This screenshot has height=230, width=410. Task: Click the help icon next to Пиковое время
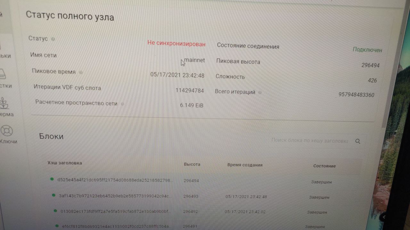tap(81, 72)
